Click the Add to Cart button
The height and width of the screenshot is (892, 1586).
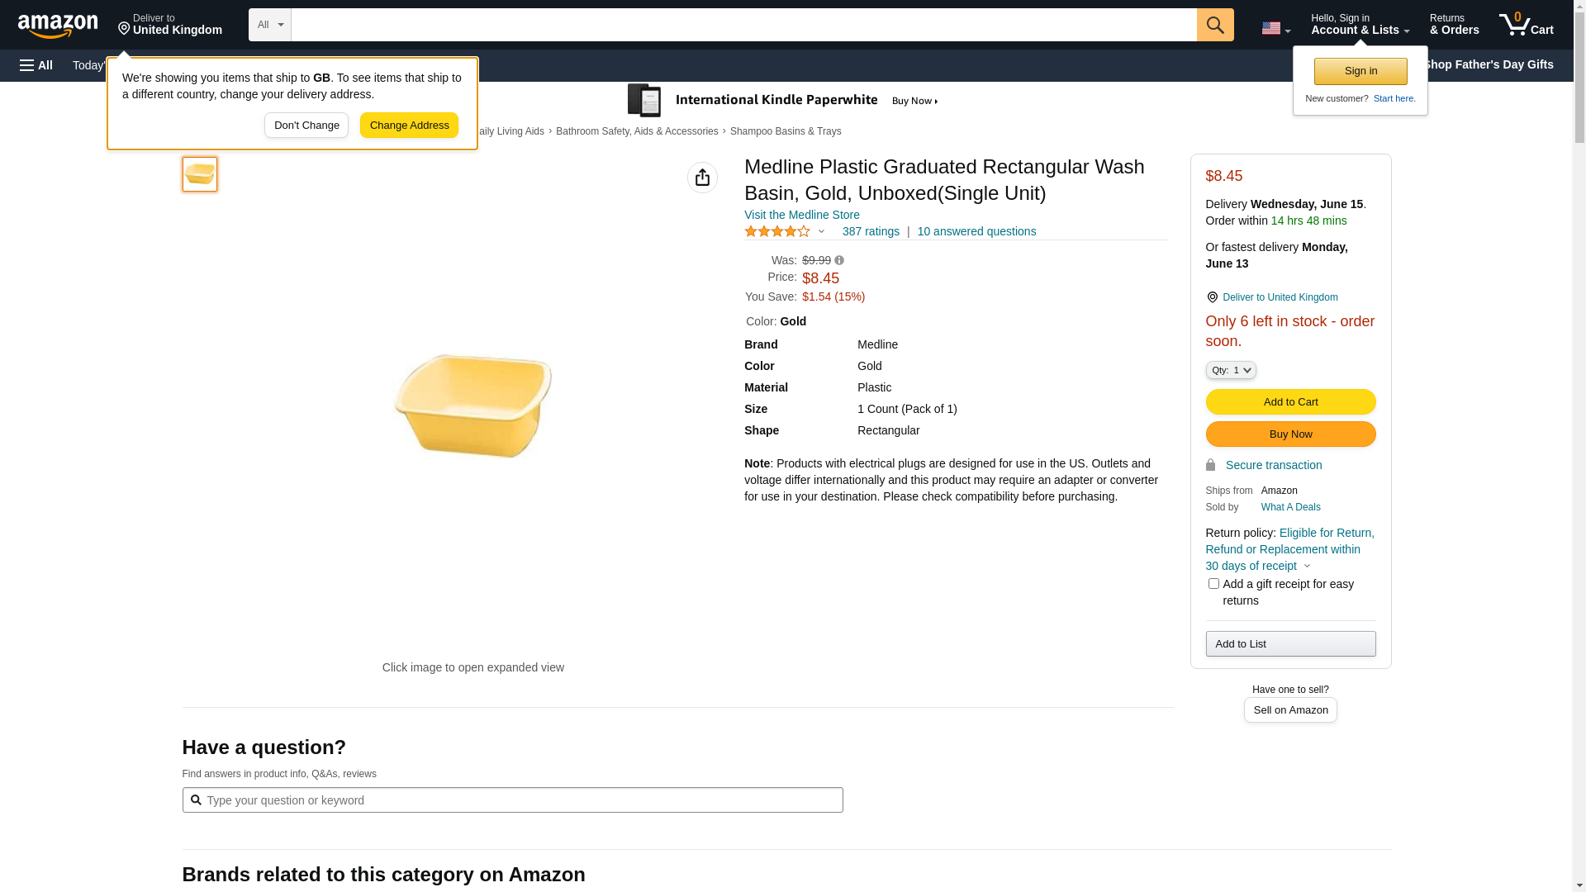(1290, 402)
